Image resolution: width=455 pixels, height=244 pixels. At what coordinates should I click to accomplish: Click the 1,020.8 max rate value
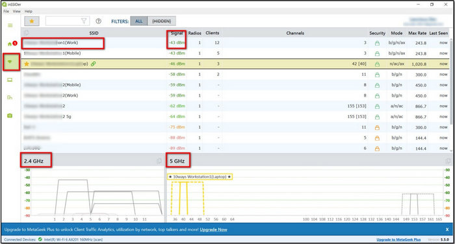(419, 64)
